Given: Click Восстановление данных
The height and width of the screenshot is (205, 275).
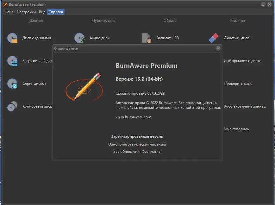Looking at the screenshot, I should [x=245, y=106].
